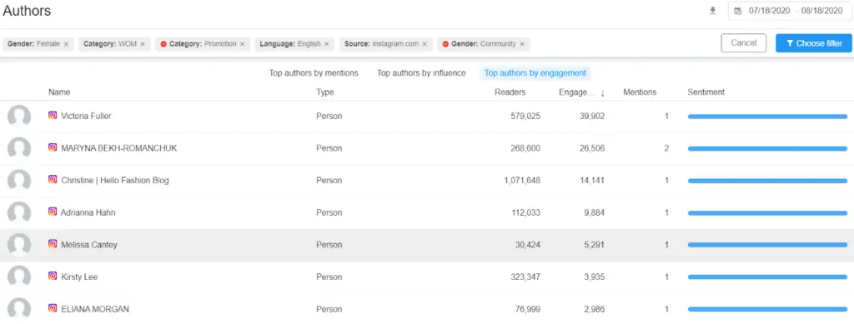Click Instagram icon beside Kirsty Lee
This screenshot has height=324, width=854.
point(53,277)
